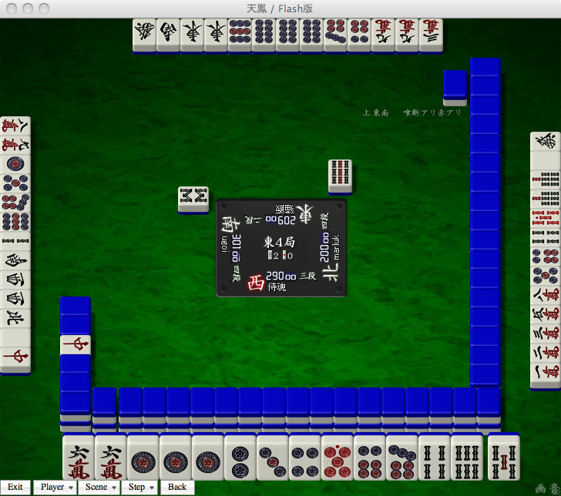Click the 九萬 tile in left hand
561x496 pixels.
pyautogui.click(x=15, y=146)
